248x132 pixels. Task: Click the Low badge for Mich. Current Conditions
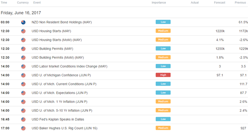[x=163, y=84]
